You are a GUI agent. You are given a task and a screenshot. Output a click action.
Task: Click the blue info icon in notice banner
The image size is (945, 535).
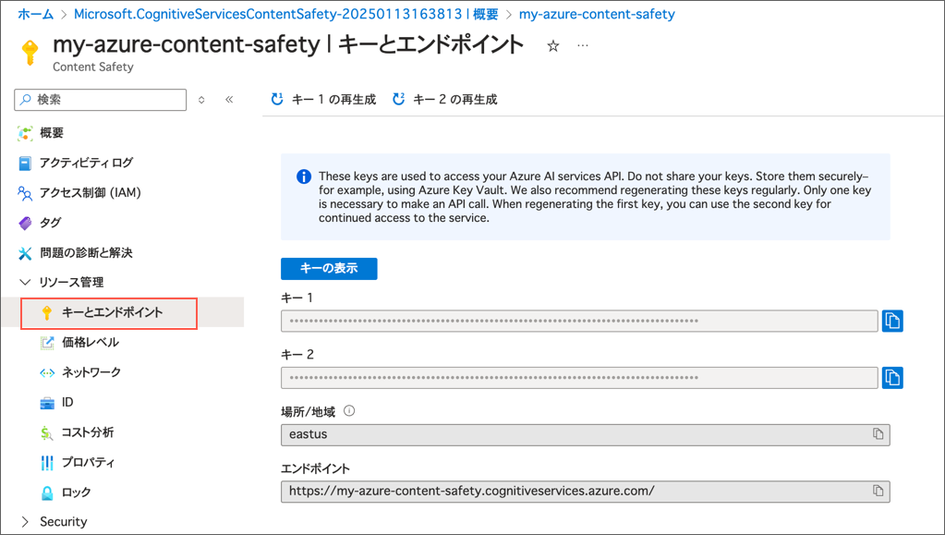tap(304, 176)
